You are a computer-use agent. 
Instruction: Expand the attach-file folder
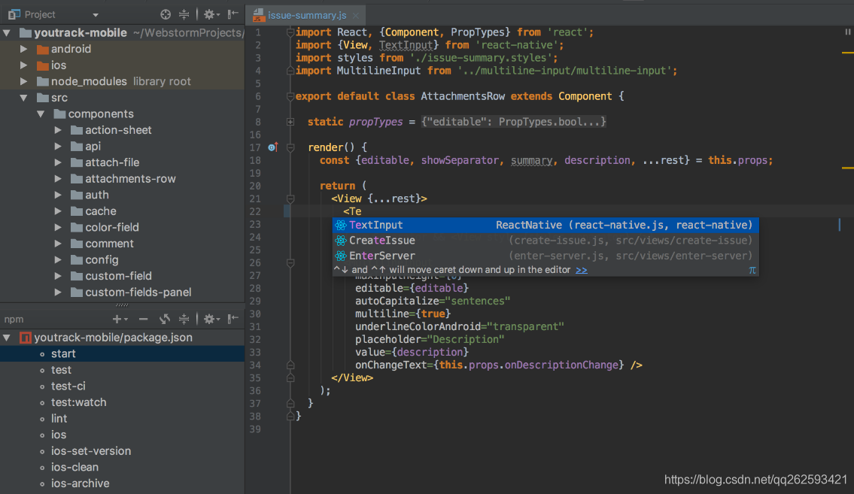[x=58, y=162]
